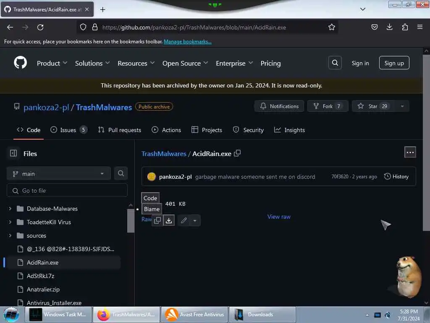Go back with the browser back arrow
Viewport: 430px width, 323px height.
10,27
